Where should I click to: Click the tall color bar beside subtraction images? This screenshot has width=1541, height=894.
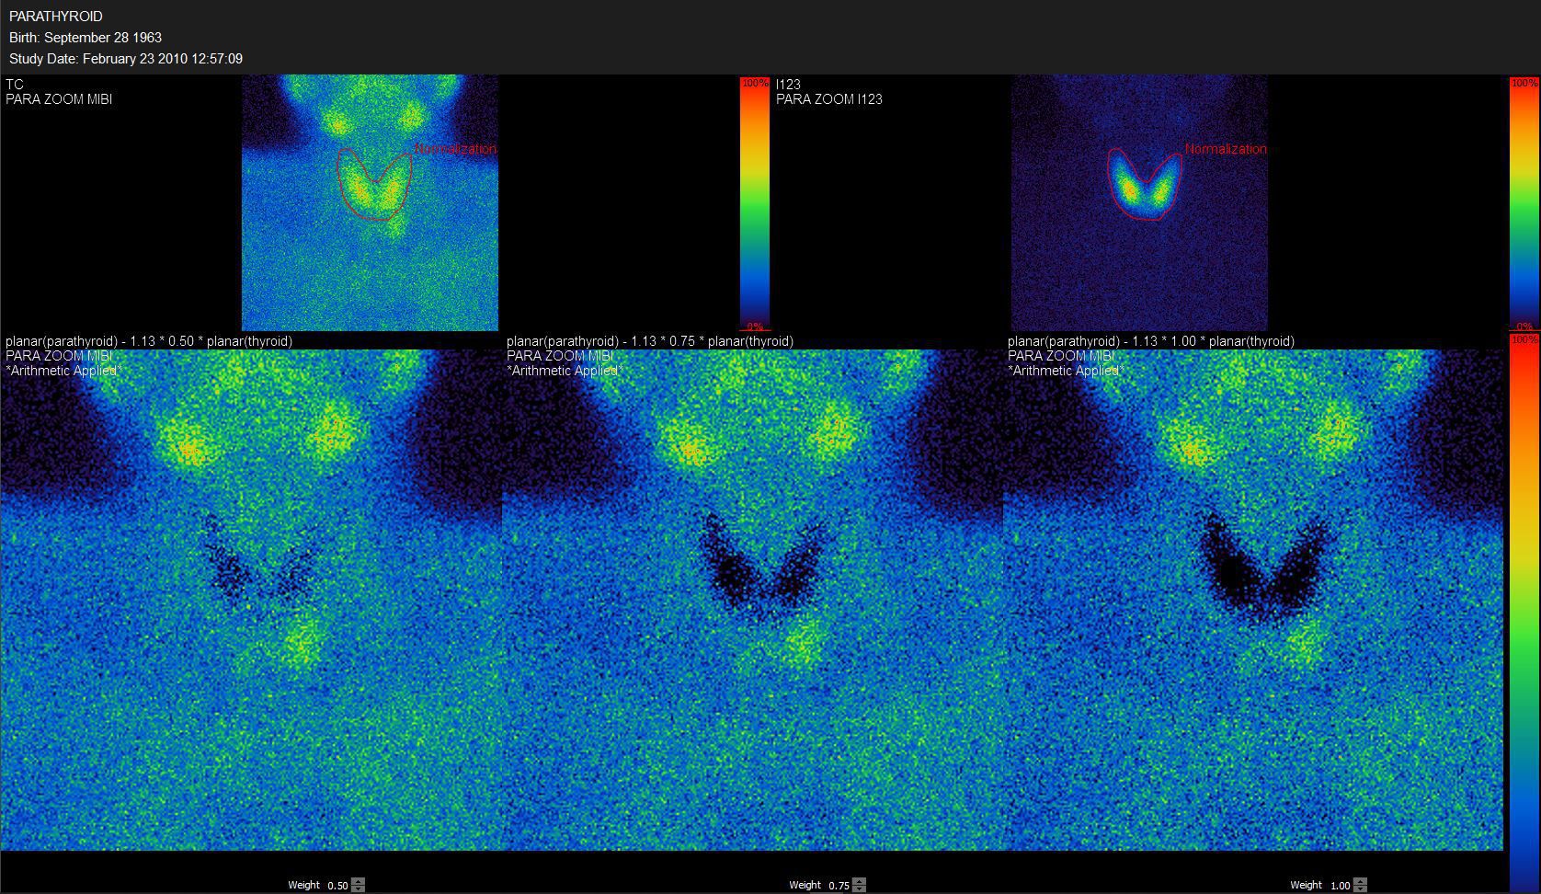click(x=1524, y=607)
